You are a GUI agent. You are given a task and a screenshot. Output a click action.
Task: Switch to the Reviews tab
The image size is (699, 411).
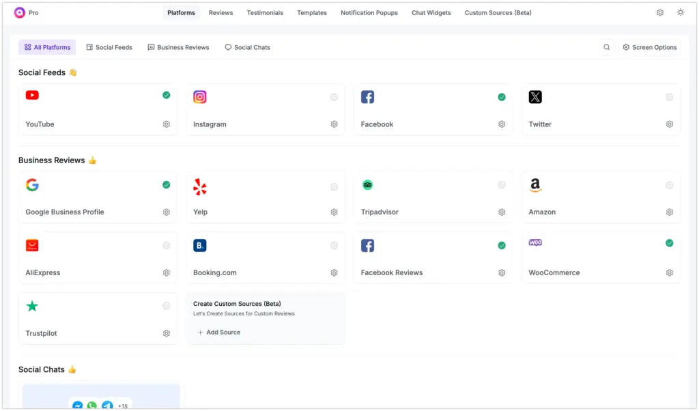[220, 12]
